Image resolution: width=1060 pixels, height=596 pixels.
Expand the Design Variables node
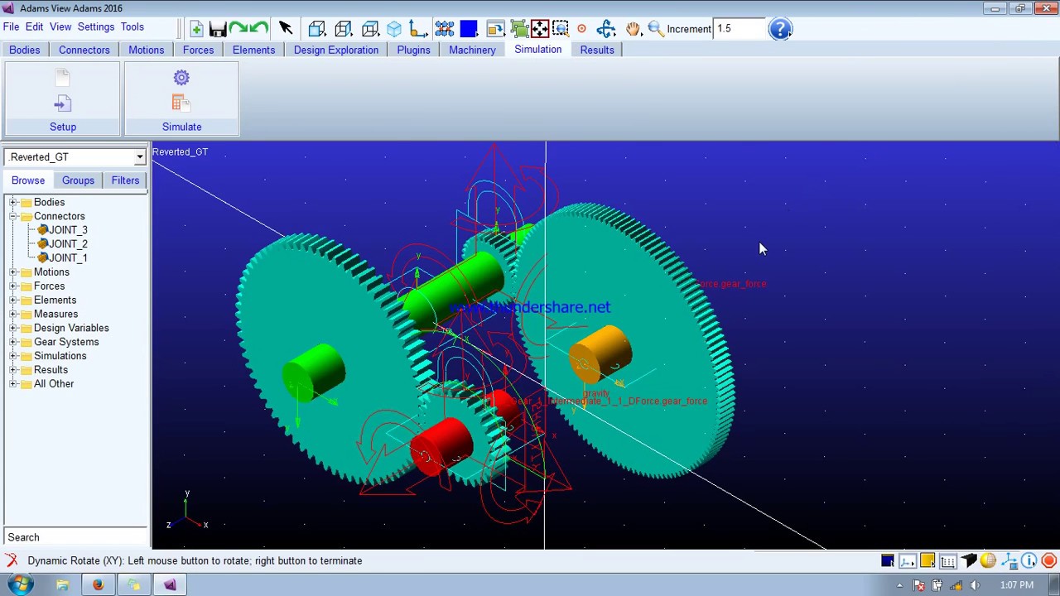(13, 328)
